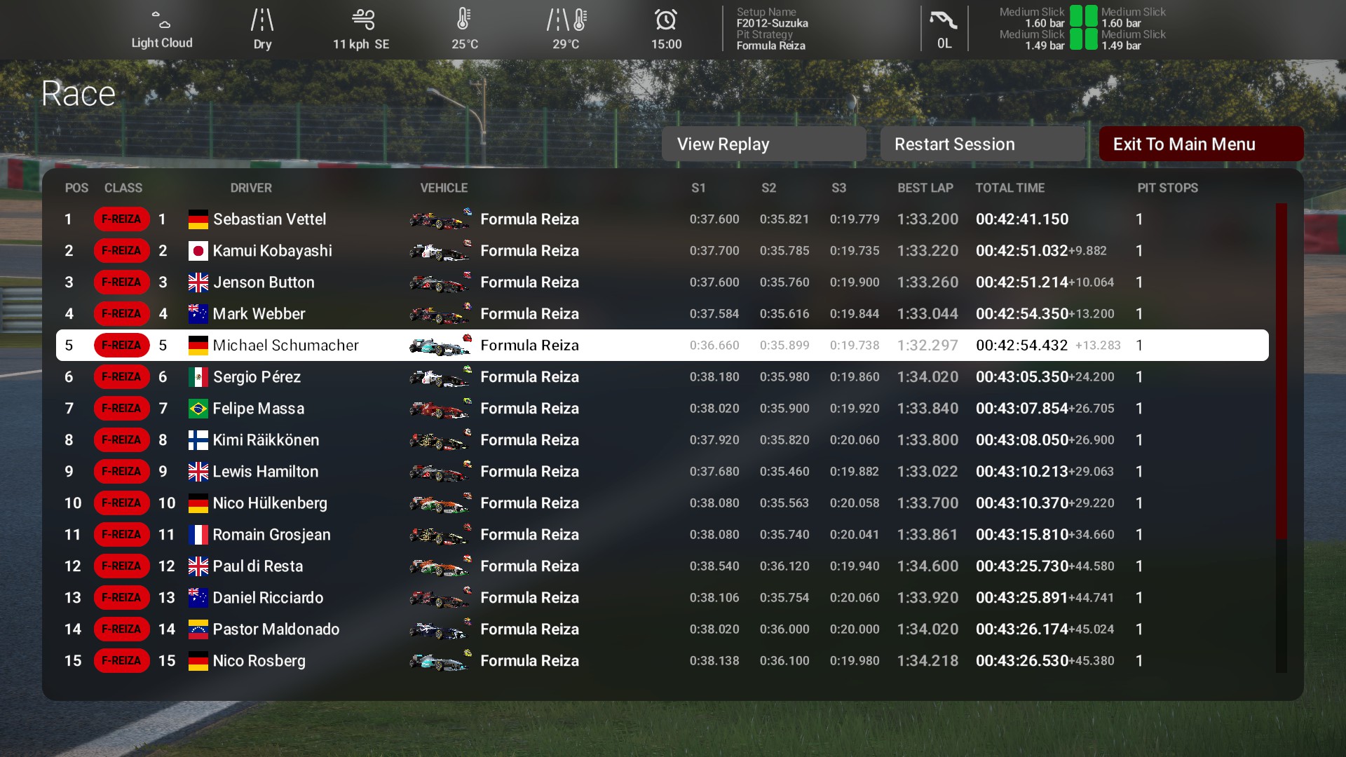Click the S2 column header
Viewport: 1346px width, 757px height.
coord(769,188)
